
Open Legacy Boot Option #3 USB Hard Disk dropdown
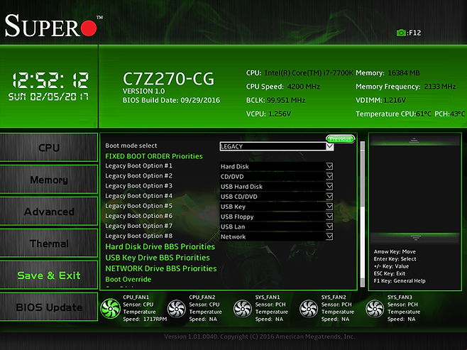tap(277, 187)
